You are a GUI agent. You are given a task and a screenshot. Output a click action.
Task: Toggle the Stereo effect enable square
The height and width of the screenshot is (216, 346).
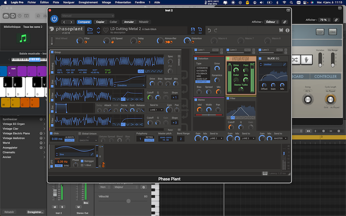pos(196,100)
